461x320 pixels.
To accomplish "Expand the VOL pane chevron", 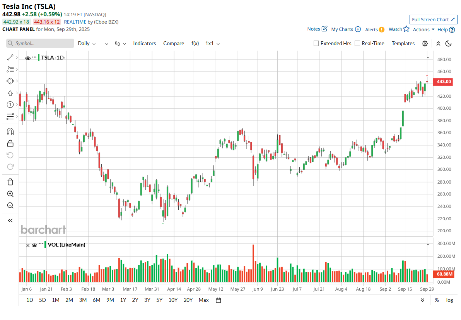I will coord(428,245).
